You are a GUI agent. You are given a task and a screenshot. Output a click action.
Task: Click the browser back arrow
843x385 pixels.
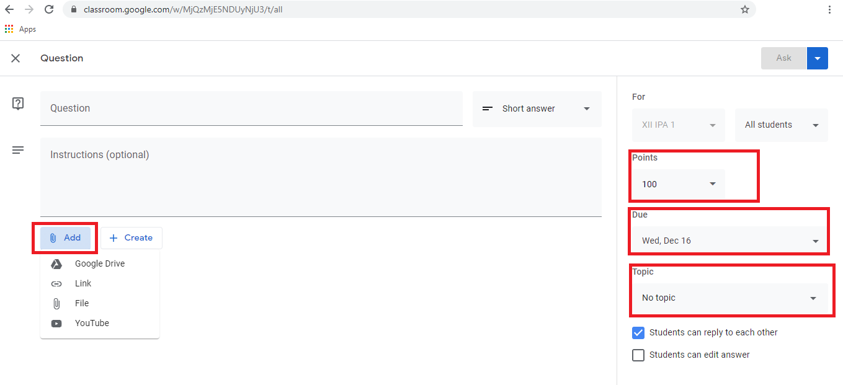[9, 9]
